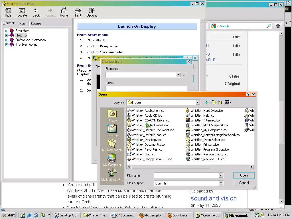Switch to the Search tab
The height and width of the screenshot is (219, 292).
point(36,24)
